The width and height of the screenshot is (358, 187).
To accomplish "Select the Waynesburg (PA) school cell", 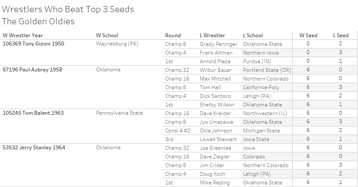I will point(117,44).
